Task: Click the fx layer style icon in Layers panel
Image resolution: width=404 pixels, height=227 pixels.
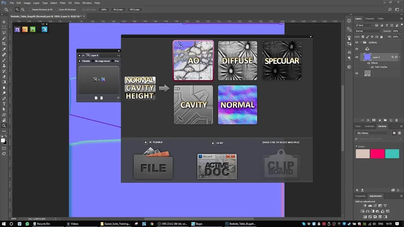Action: [x=368, y=120]
